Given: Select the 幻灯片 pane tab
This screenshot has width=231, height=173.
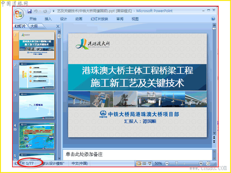Looking at the screenshot, I should [20, 26].
